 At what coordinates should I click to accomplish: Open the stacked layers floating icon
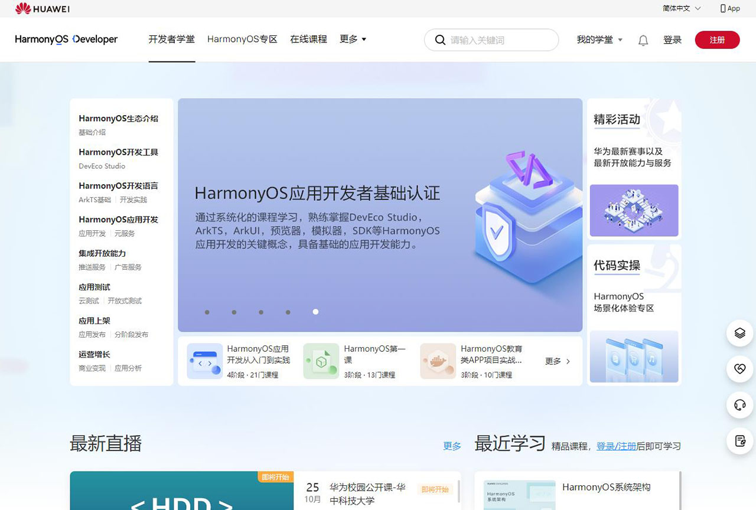[x=739, y=333]
